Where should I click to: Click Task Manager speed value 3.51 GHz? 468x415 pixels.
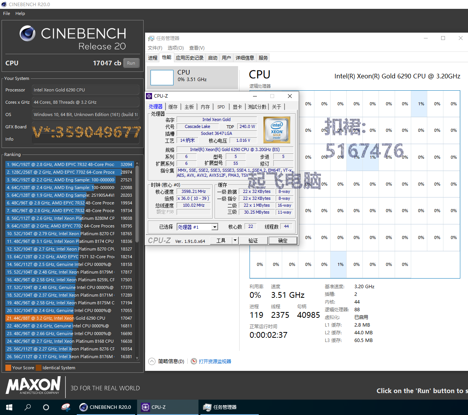[x=288, y=295]
